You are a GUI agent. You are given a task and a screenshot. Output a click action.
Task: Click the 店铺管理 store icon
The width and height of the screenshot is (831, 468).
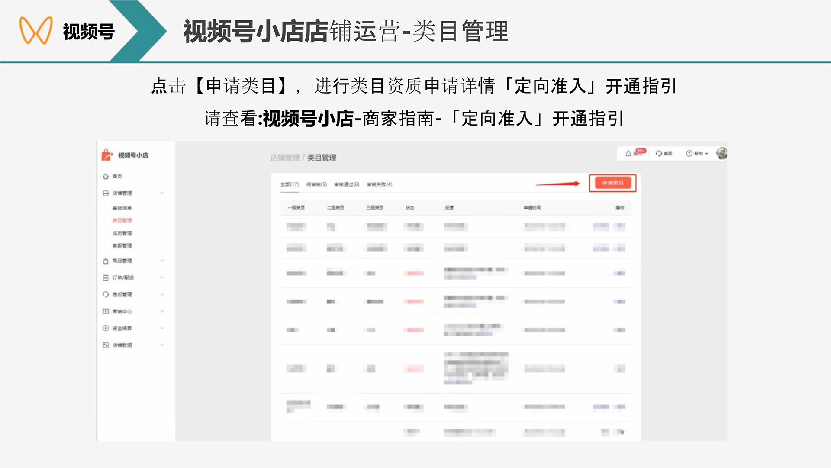pos(106,193)
